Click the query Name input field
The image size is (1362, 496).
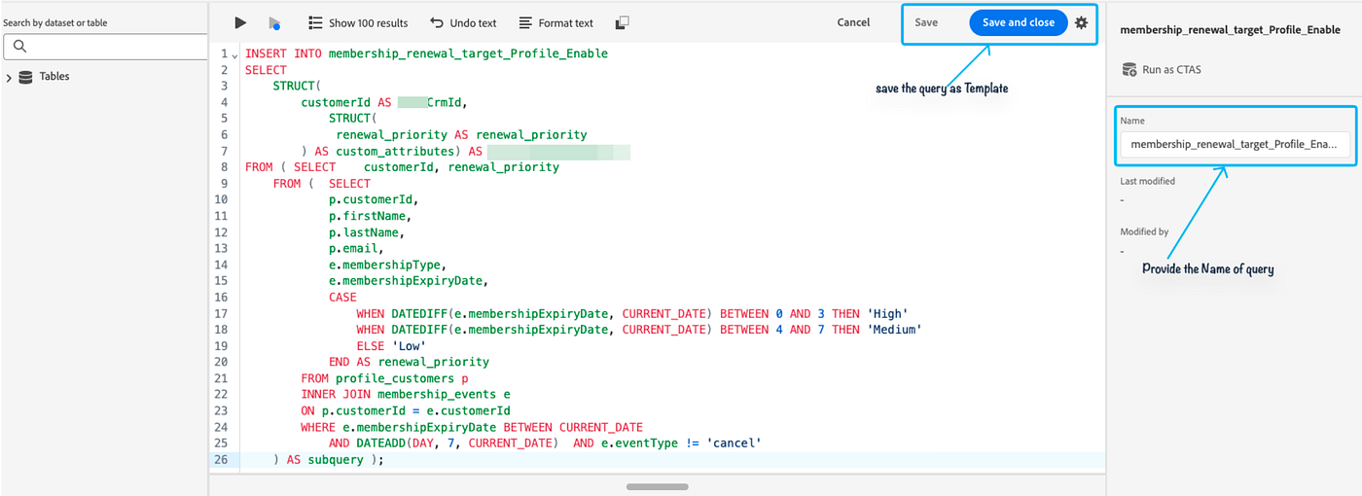(x=1235, y=144)
